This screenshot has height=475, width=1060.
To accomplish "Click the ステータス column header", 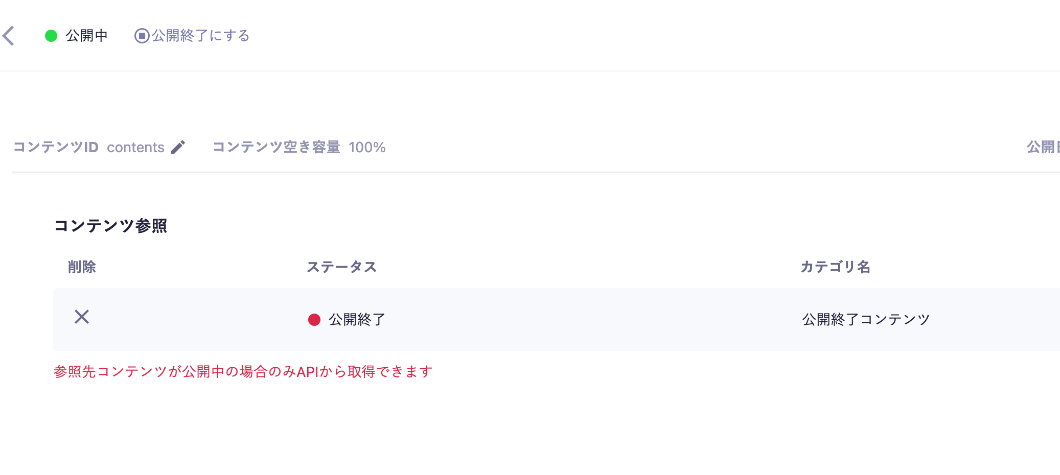I will pyautogui.click(x=341, y=267).
